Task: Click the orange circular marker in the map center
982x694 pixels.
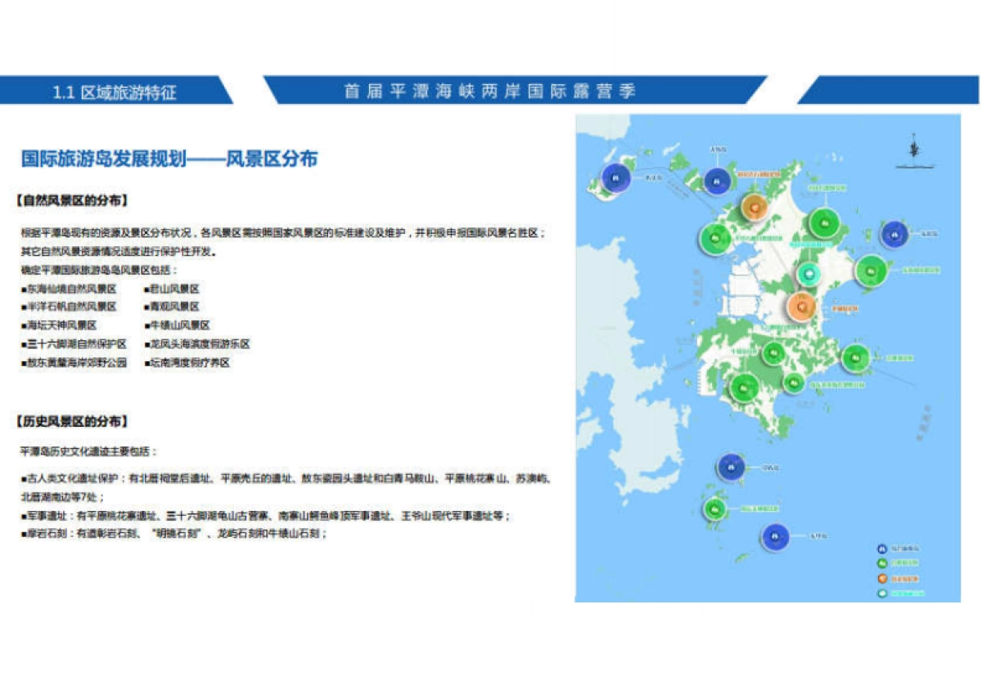Action: pos(802,306)
